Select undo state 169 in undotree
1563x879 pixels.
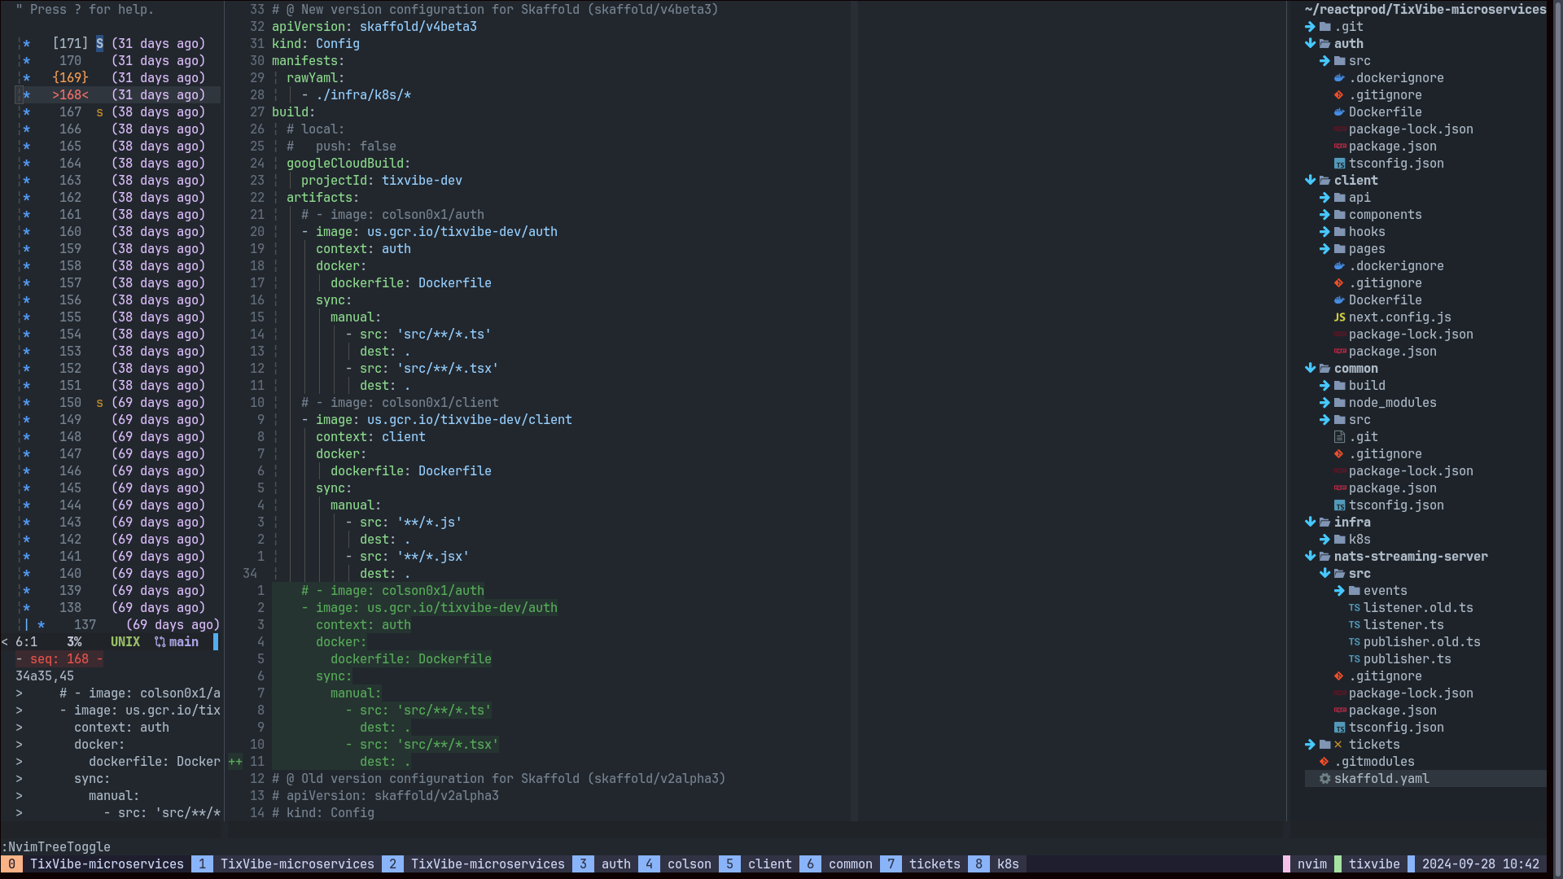pyautogui.click(x=70, y=78)
